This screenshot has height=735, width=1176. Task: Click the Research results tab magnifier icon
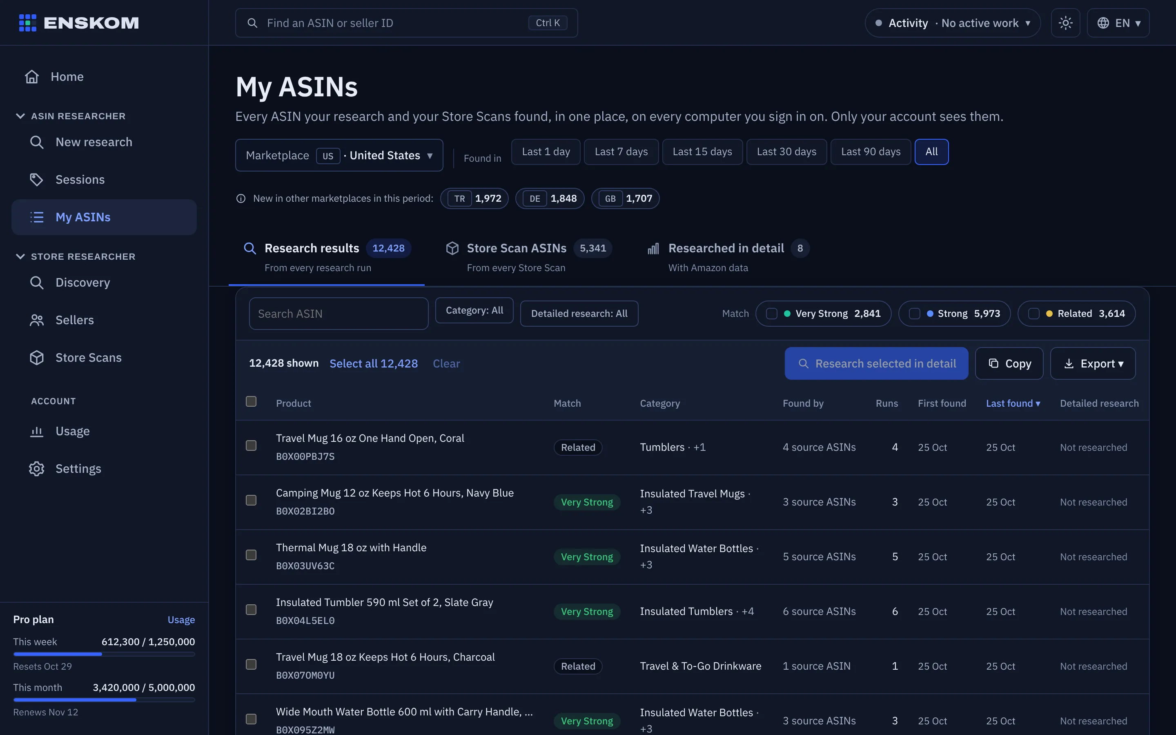[250, 248]
